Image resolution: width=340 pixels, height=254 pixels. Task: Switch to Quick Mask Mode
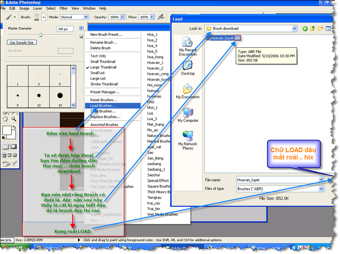click(x=13, y=147)
